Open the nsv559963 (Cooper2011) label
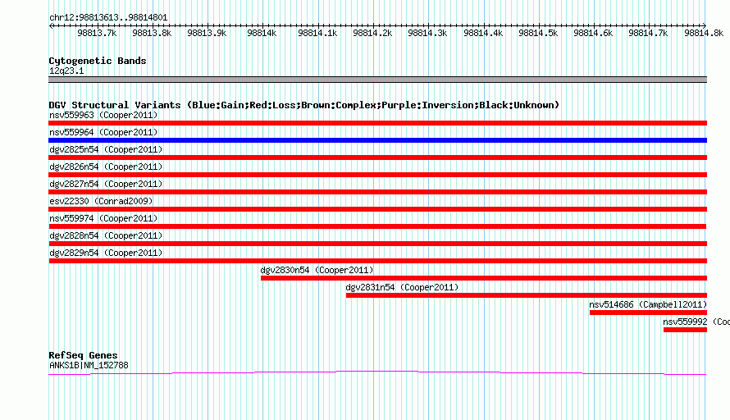The height and width of the screenshot is (420, 730). tap(103, 115)
